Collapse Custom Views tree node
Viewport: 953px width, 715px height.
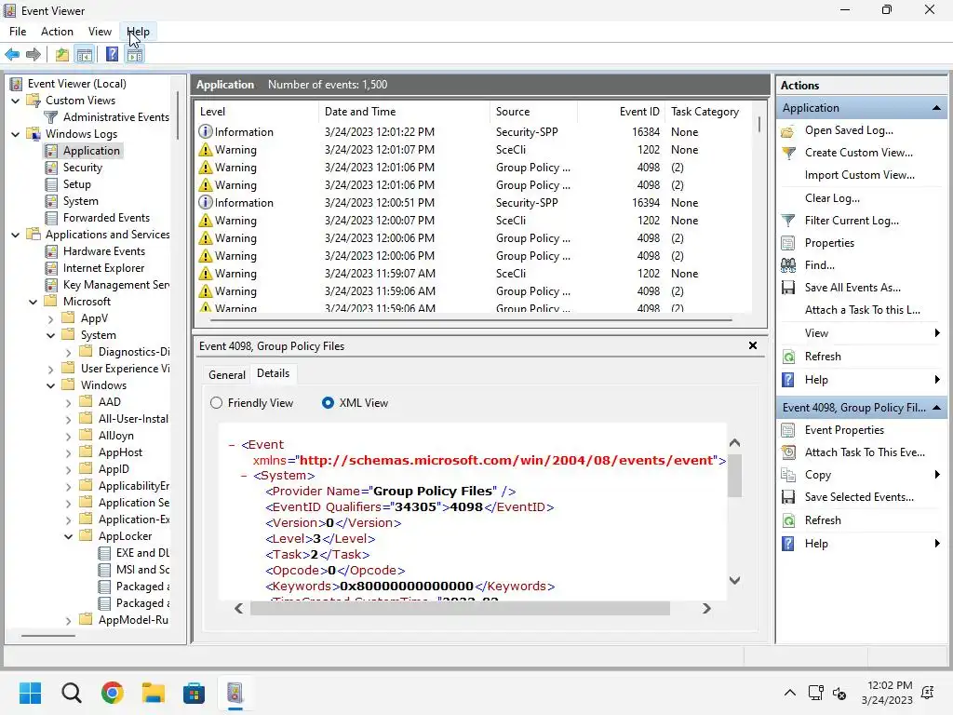(x=16, y=101)
